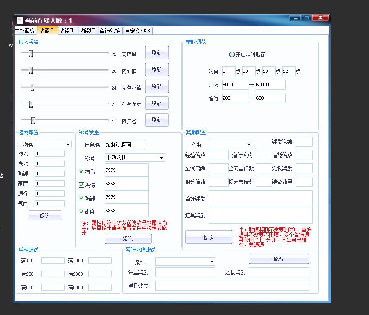
Task: Click the 发送 button under 称号发送
Action: pos(128,239)
